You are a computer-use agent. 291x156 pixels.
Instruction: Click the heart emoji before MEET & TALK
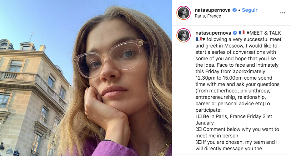[248, 32]
